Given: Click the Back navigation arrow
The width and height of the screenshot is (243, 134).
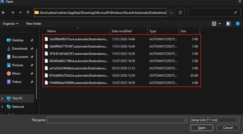Looking at the screenshot, I should [4, 12].
